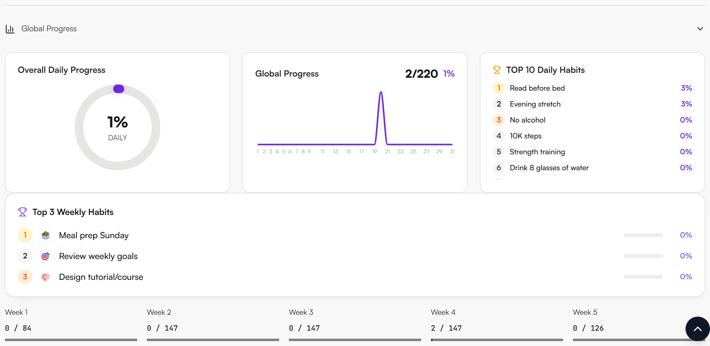The height and width of the screenshot is (346, 710).
Task: Click the Global Progress bar chart icon
Action: coord(10,29)
